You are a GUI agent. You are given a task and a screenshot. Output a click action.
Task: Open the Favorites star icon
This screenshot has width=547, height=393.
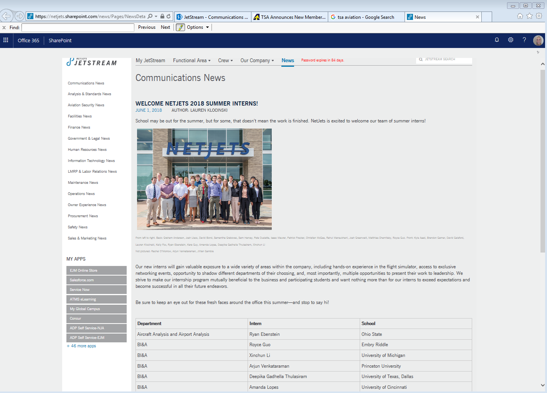529,16
